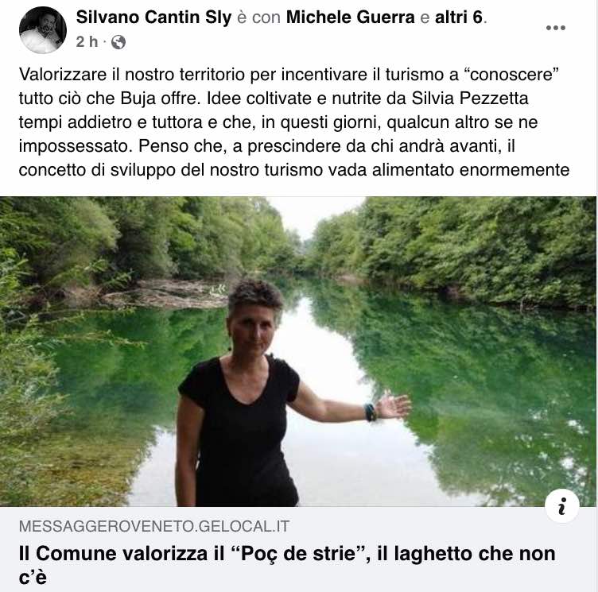Select the woman in black shirt in photo

267,393
